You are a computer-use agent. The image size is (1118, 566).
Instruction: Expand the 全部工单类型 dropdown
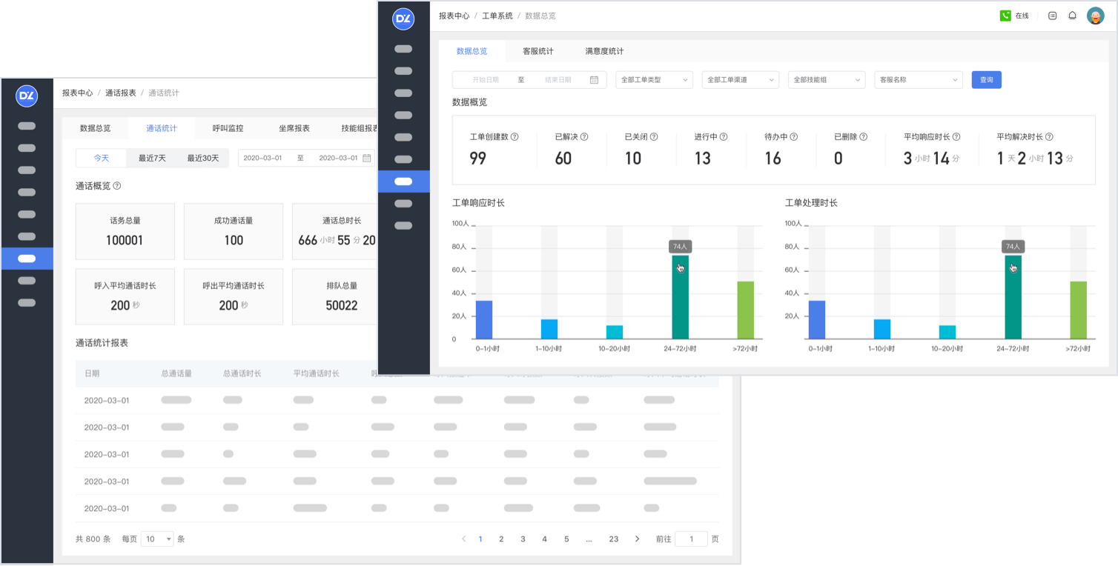point(654,80)
